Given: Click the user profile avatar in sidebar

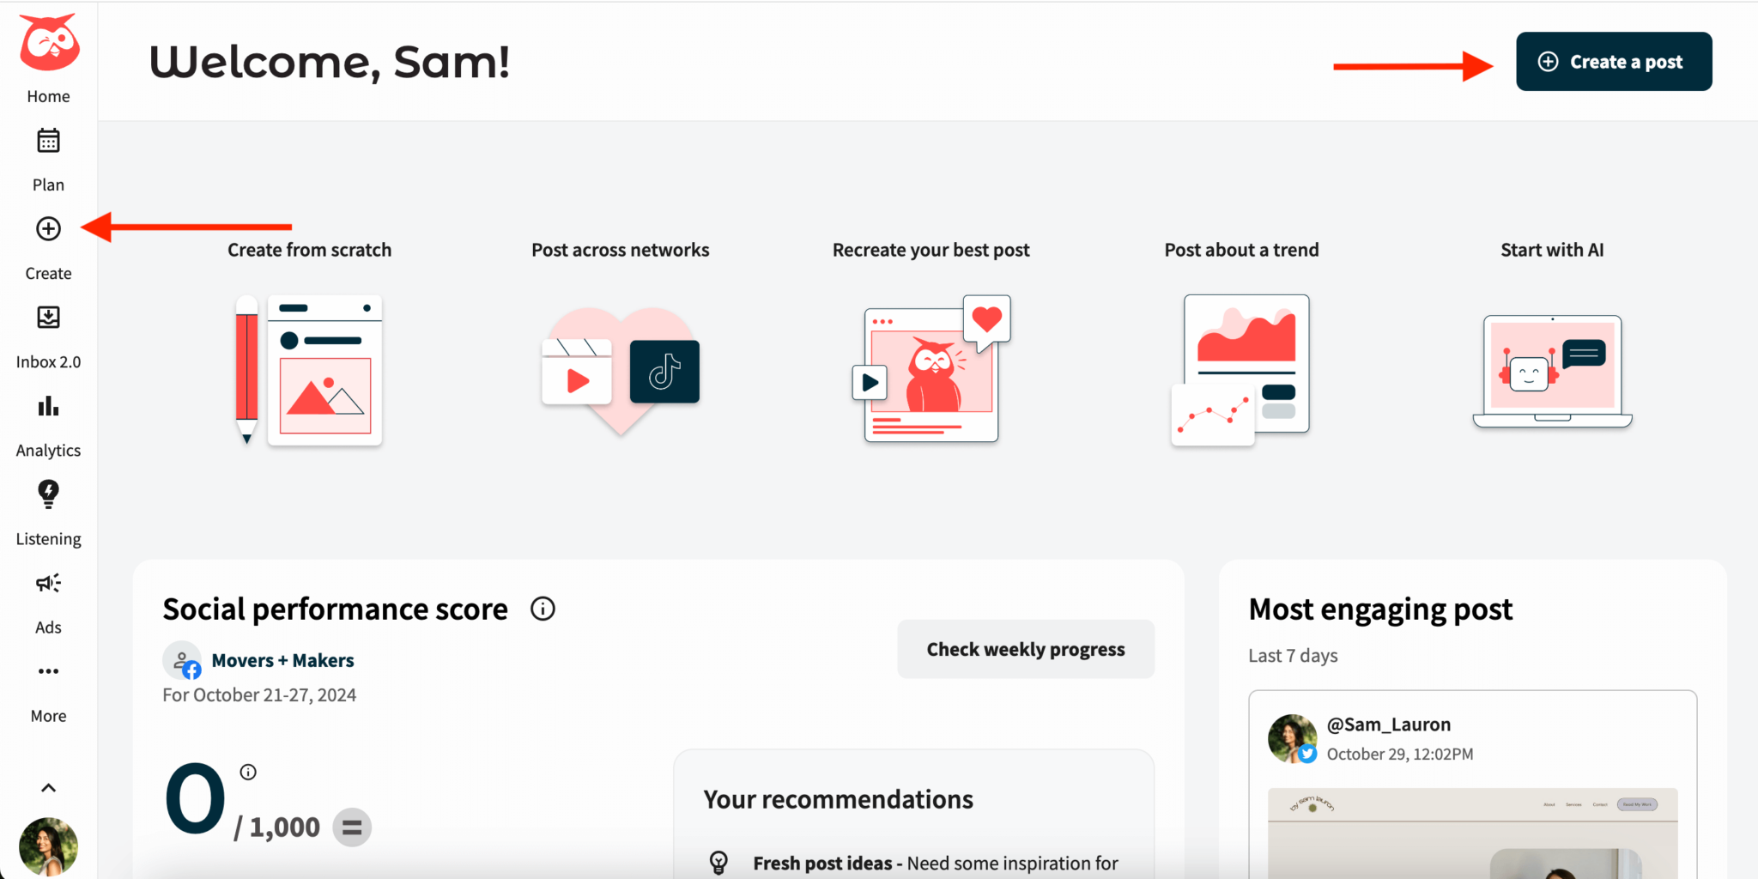Looking at the screenshot, I should 48,846.
